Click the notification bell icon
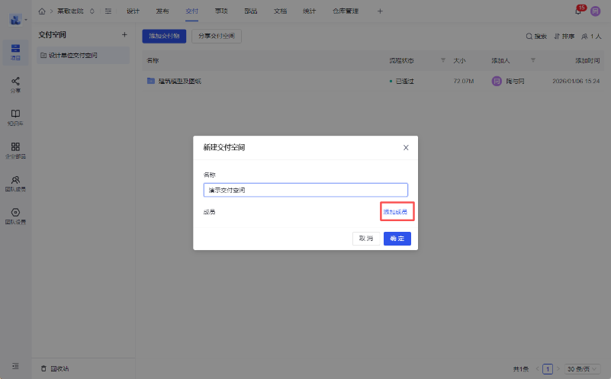Screen dimensions: 611x379 (578, 11)
